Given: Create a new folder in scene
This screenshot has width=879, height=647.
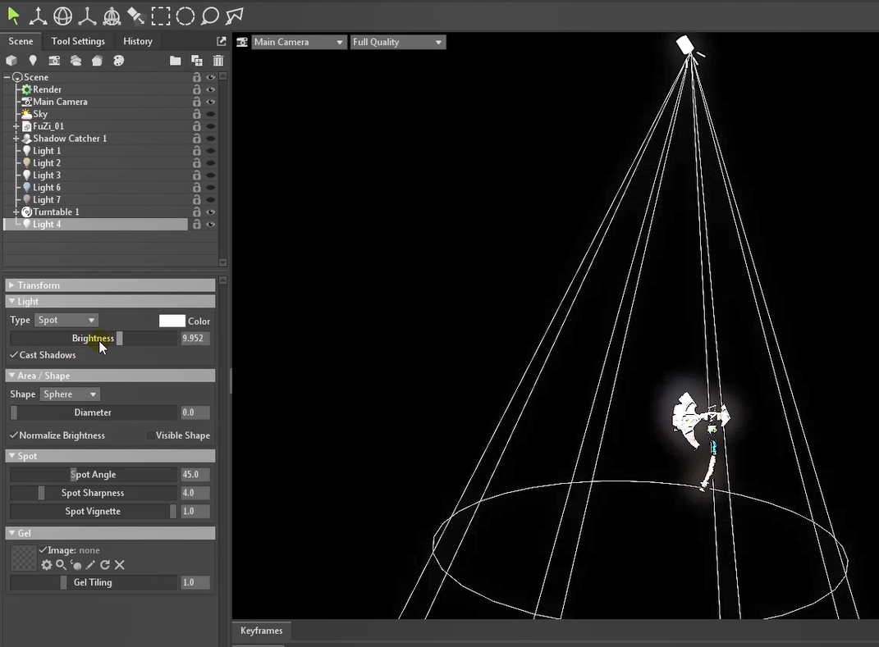Looking at the screenshot, I should coord(175,61).
